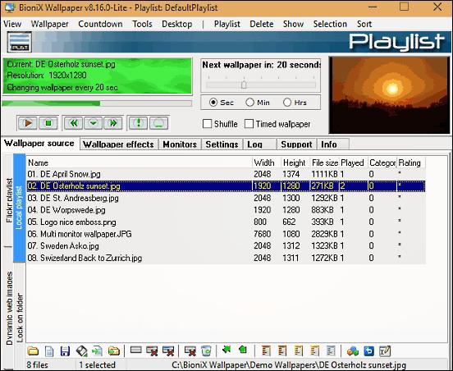Viewport: 453px width, 371px height.
Task: Click the open folder icon in bottom toolbar
Action: (33, 351)
